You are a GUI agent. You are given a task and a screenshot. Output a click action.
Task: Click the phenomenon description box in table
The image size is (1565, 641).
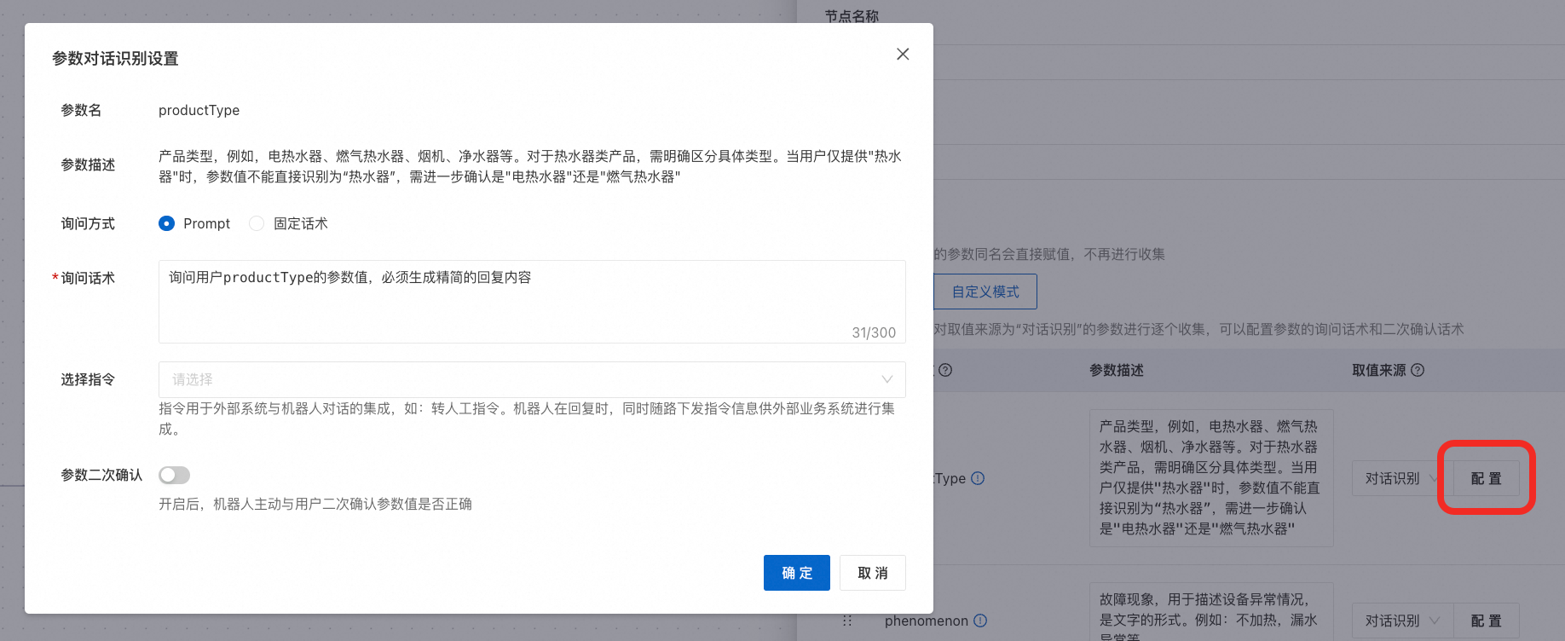pyautogui.click(x=1211, y=612)
